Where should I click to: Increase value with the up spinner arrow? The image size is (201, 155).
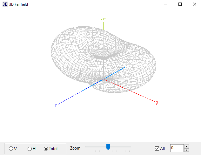pos(186,146)
